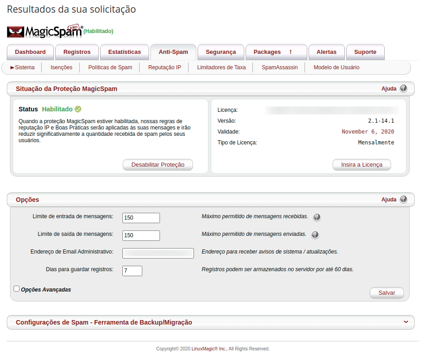Click help icon beside mensagens enviadas

[315, 235]
